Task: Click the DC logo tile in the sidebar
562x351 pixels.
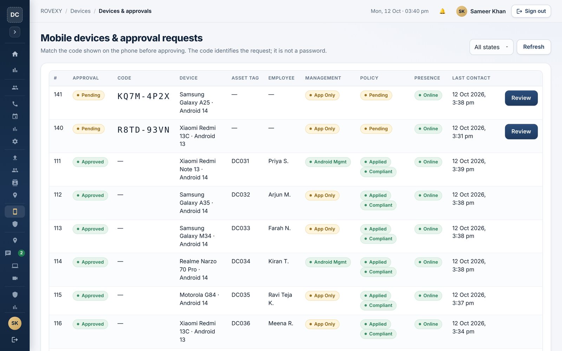Action: coord(15,15)
